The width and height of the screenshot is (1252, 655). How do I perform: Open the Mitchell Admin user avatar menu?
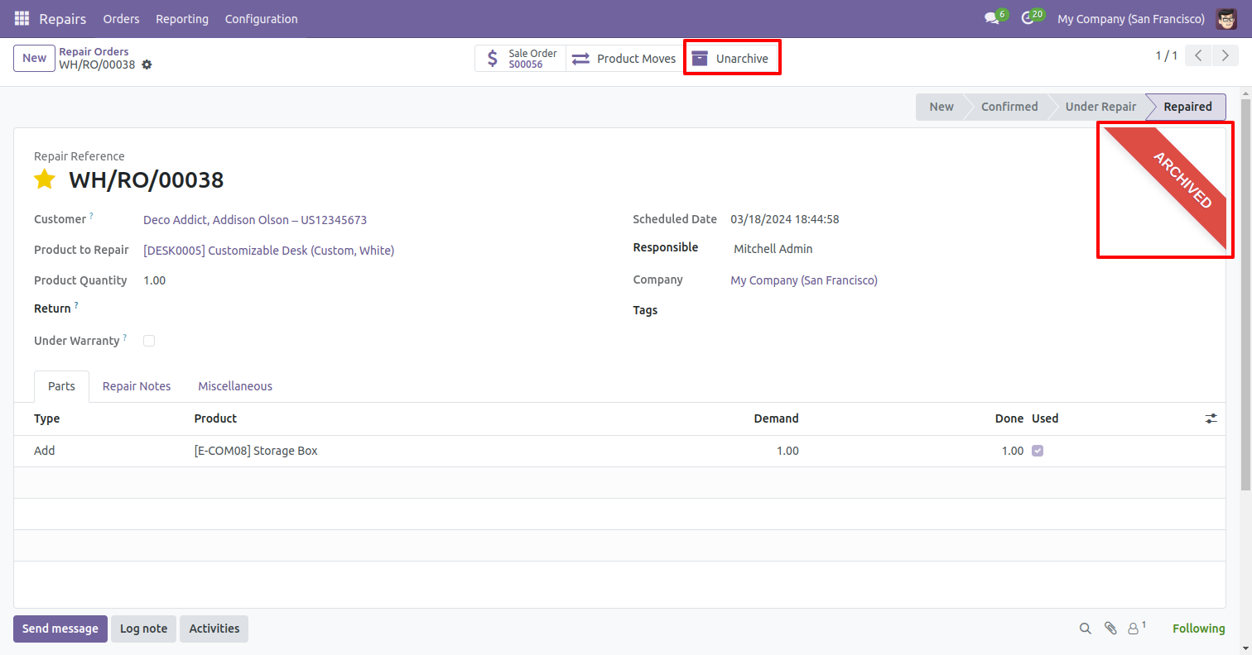coord(1226,18)
